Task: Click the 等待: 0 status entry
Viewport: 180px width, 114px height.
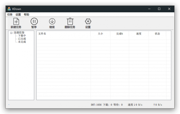Action: pyautogui.click(x=118, y=105)
